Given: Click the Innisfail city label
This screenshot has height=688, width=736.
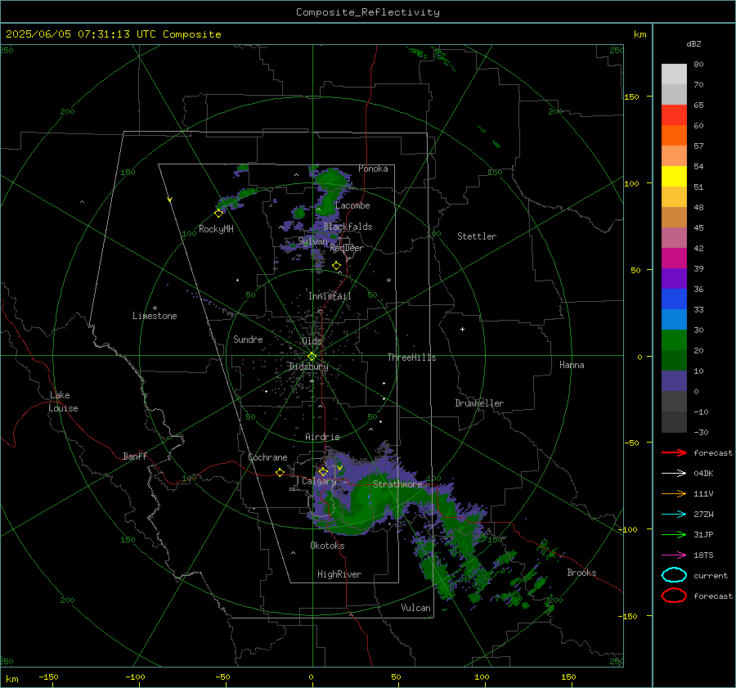Looking at the screenshot, I should 330,296.
